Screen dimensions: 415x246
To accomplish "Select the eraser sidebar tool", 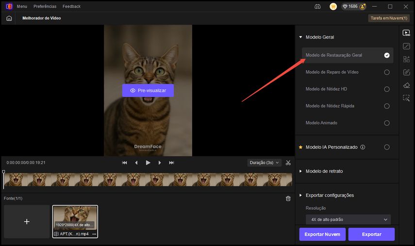I will [406, 85].
